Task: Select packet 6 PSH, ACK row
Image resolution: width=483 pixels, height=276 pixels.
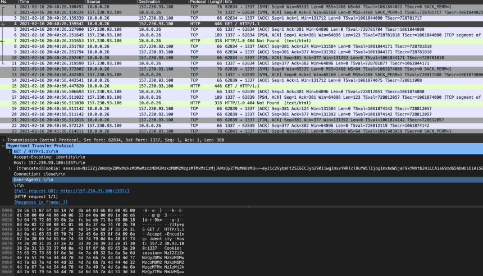Action: point(241,35)
